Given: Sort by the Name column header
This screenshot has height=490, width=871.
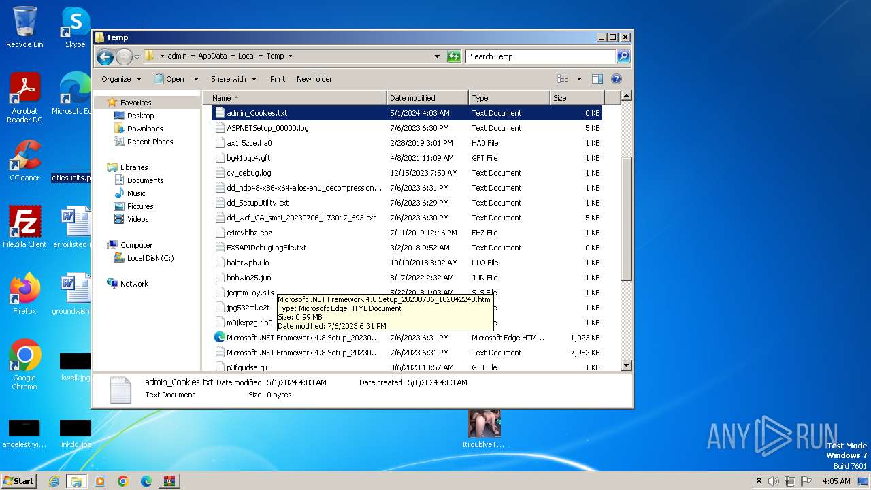Looking at the screenshot, I should 295,98.
